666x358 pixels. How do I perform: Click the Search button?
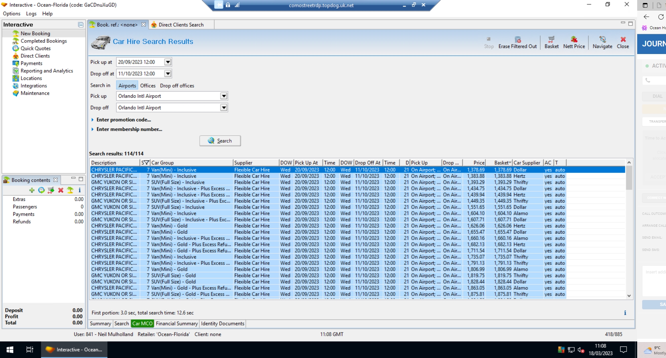click(220, 141)
